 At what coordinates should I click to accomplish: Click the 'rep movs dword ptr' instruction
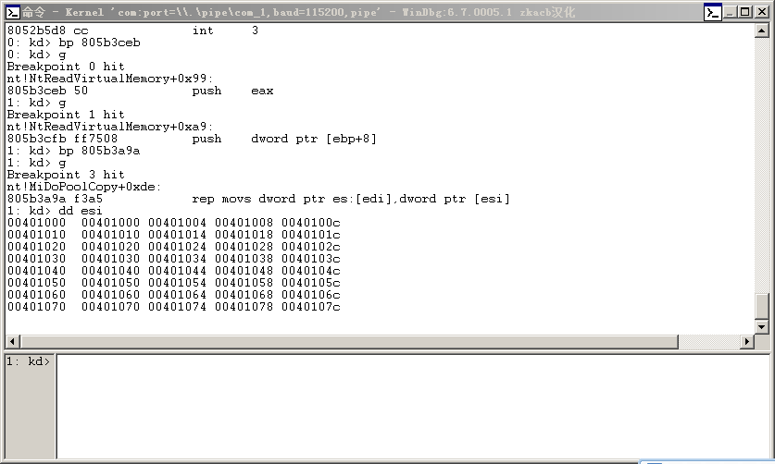(x=350, y=199)
